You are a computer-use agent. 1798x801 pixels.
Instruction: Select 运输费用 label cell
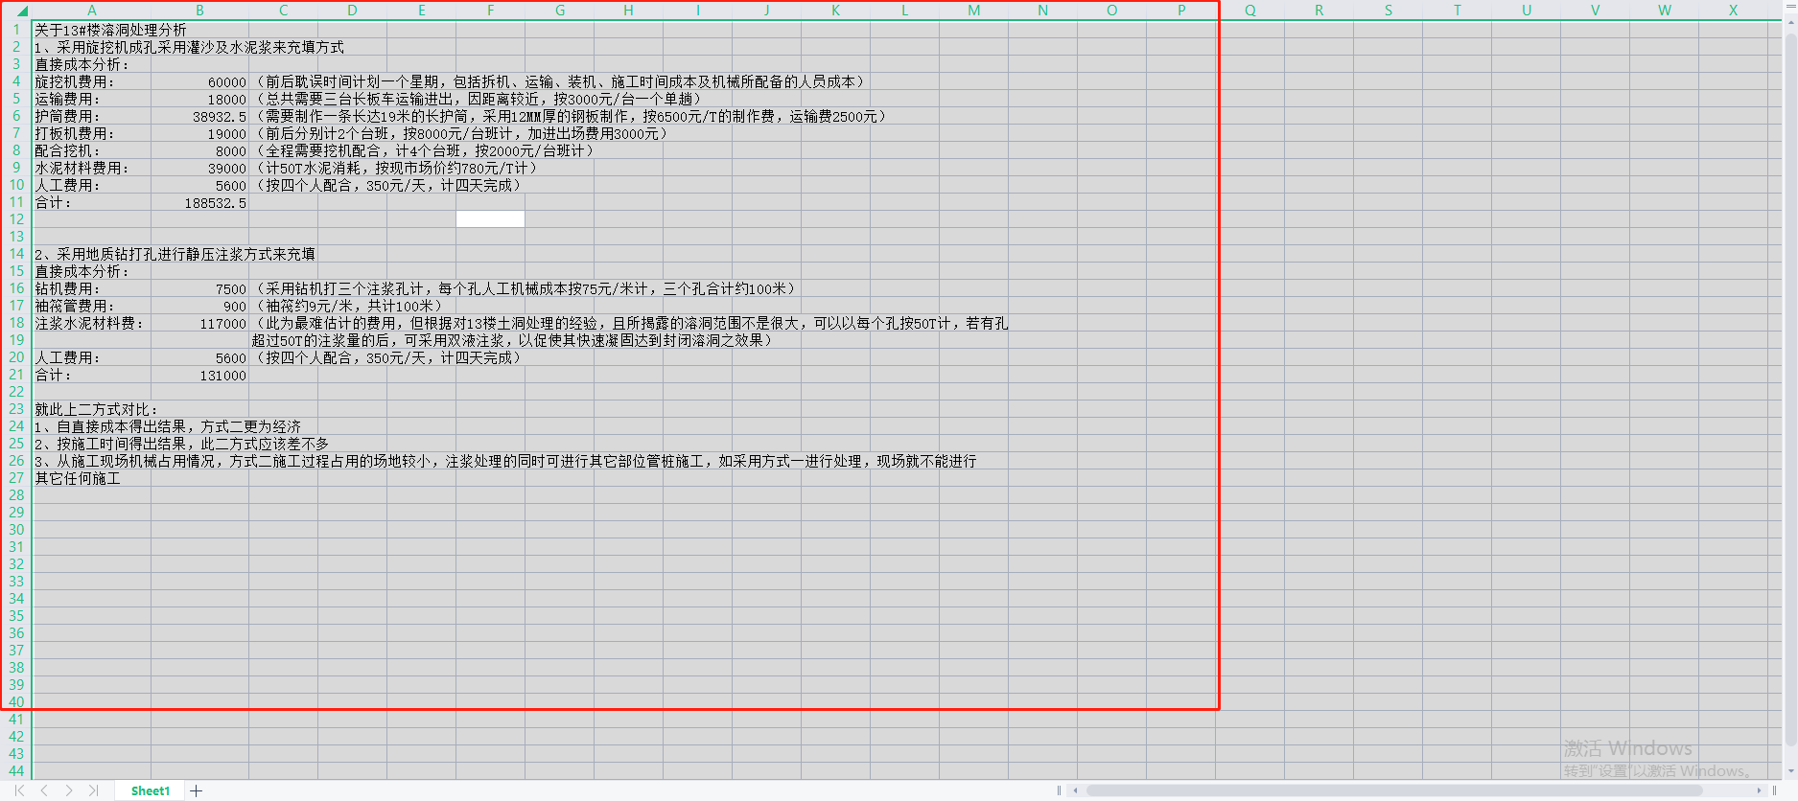tap(91, 99)
